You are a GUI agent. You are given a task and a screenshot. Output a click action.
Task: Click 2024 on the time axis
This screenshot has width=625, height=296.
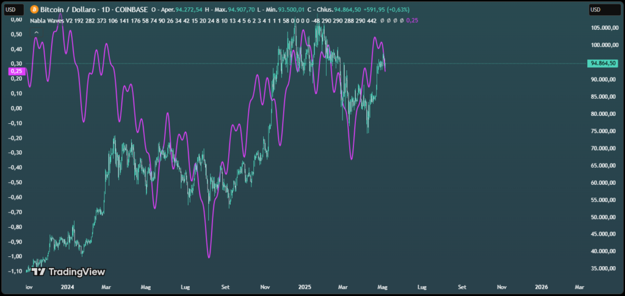point(67,286)
